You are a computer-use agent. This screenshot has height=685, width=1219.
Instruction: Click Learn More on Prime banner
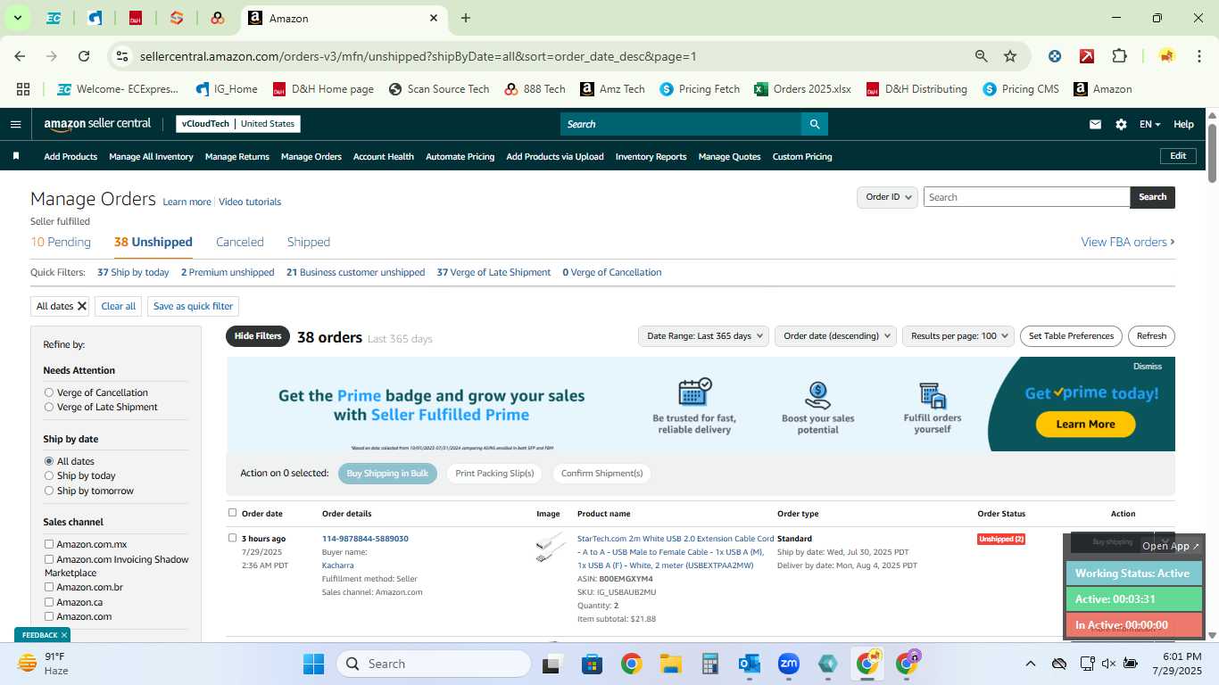click(1085, 425)
